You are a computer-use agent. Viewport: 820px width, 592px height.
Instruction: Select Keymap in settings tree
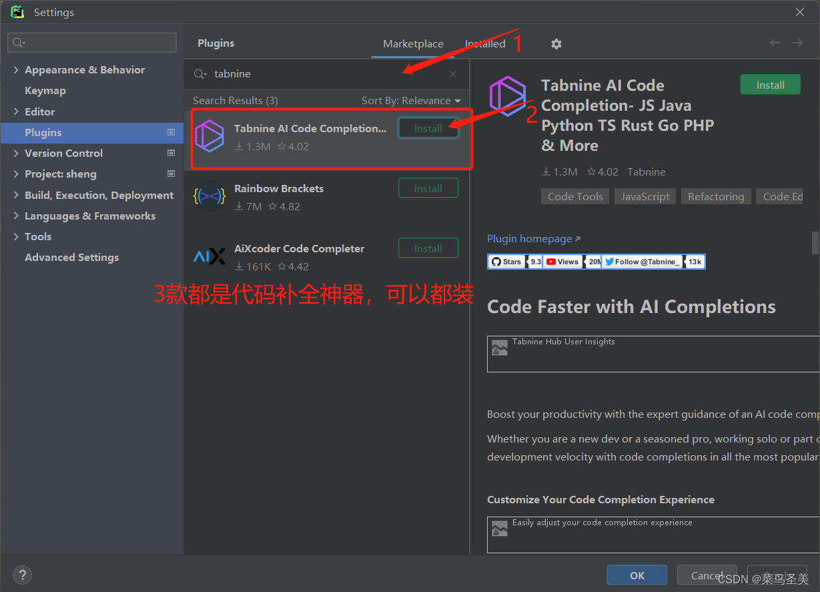[x=45, y=91]
